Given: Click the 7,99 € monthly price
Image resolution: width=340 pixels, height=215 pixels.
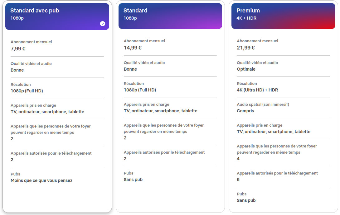Looking at the screenshot, I should [x=18, y=49].
